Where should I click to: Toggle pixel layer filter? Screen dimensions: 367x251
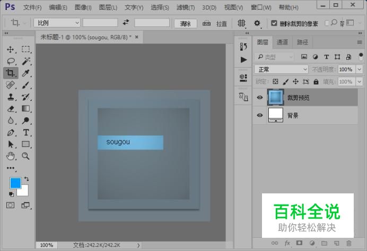pos(304,57)
